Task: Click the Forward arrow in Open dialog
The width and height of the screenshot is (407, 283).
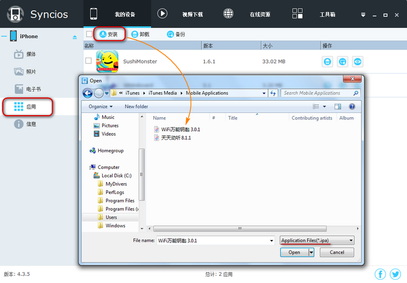Action: pos(99,93)
